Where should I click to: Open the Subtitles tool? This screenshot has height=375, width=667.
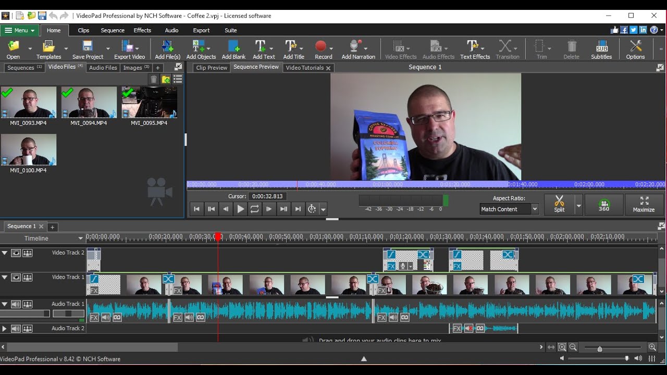point(601,47)
